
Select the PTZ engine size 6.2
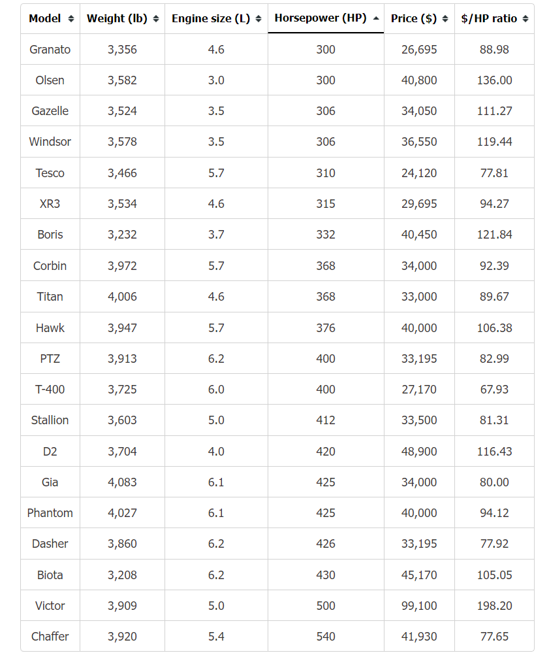click(216, 358)
